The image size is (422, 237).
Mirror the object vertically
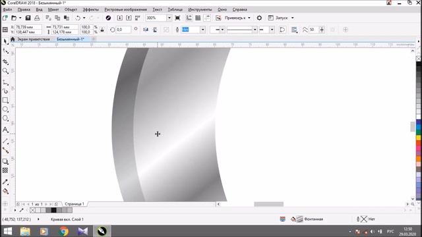click(x=155, y=30)
